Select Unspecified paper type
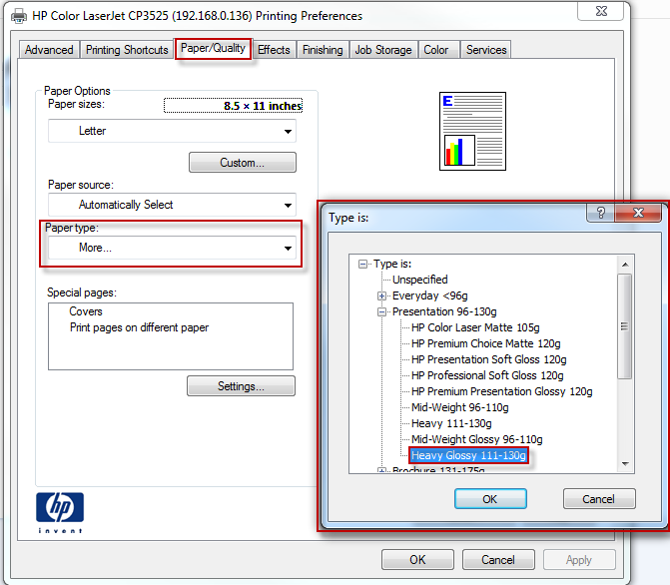The image size is (670, 585). 420,280
